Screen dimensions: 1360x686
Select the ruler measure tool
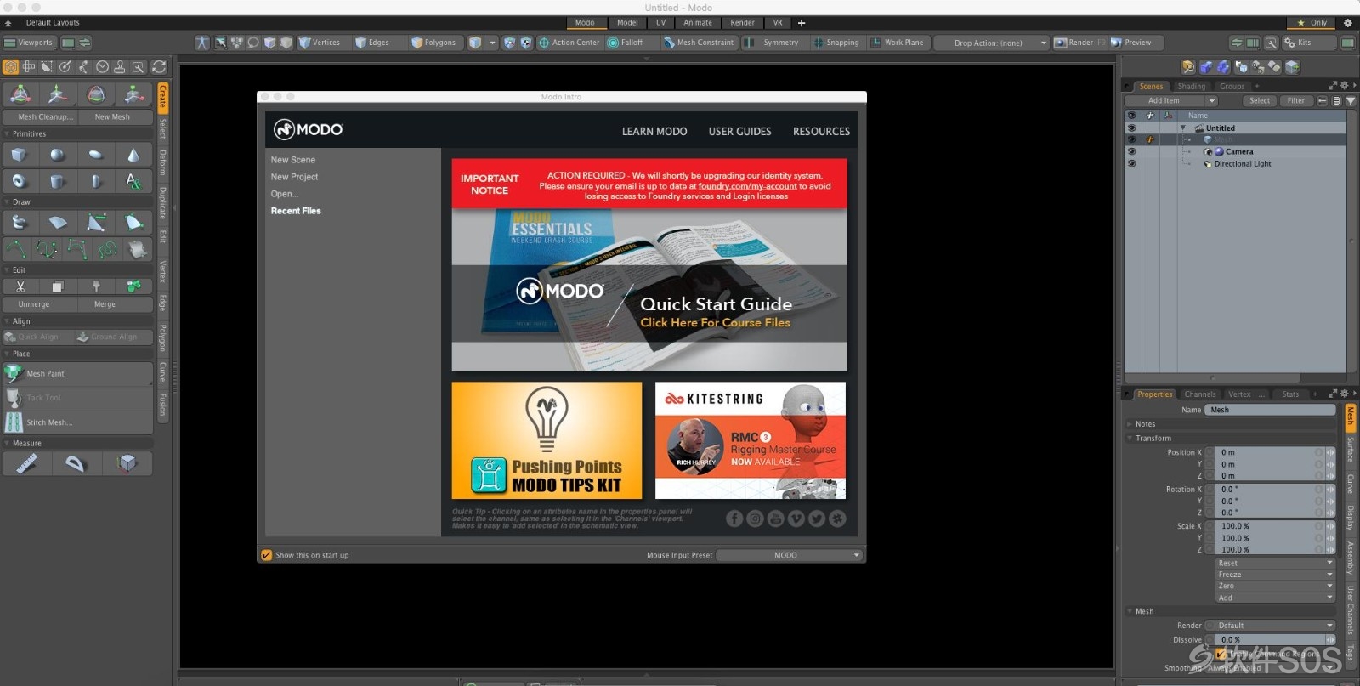coord(27,463)
